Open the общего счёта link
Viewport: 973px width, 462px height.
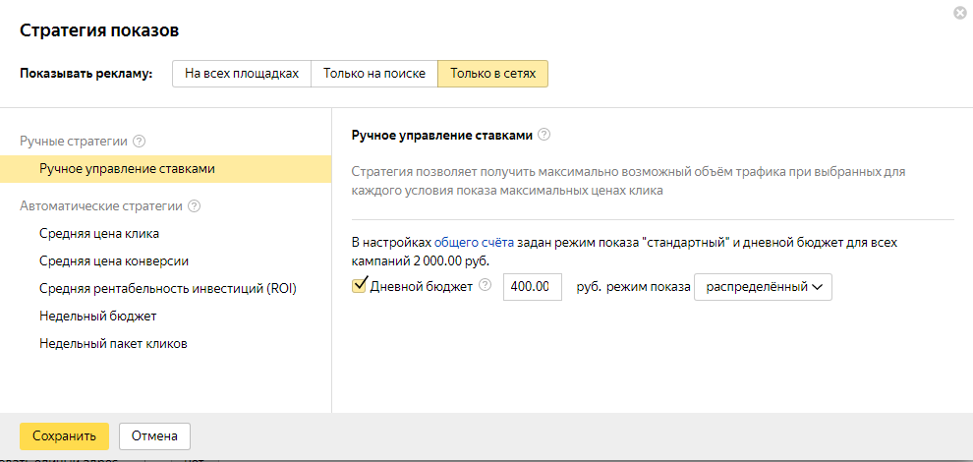pos(475,242)
